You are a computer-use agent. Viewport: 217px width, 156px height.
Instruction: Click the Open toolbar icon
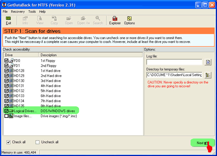pyautogui.click(x=69, y=18)
